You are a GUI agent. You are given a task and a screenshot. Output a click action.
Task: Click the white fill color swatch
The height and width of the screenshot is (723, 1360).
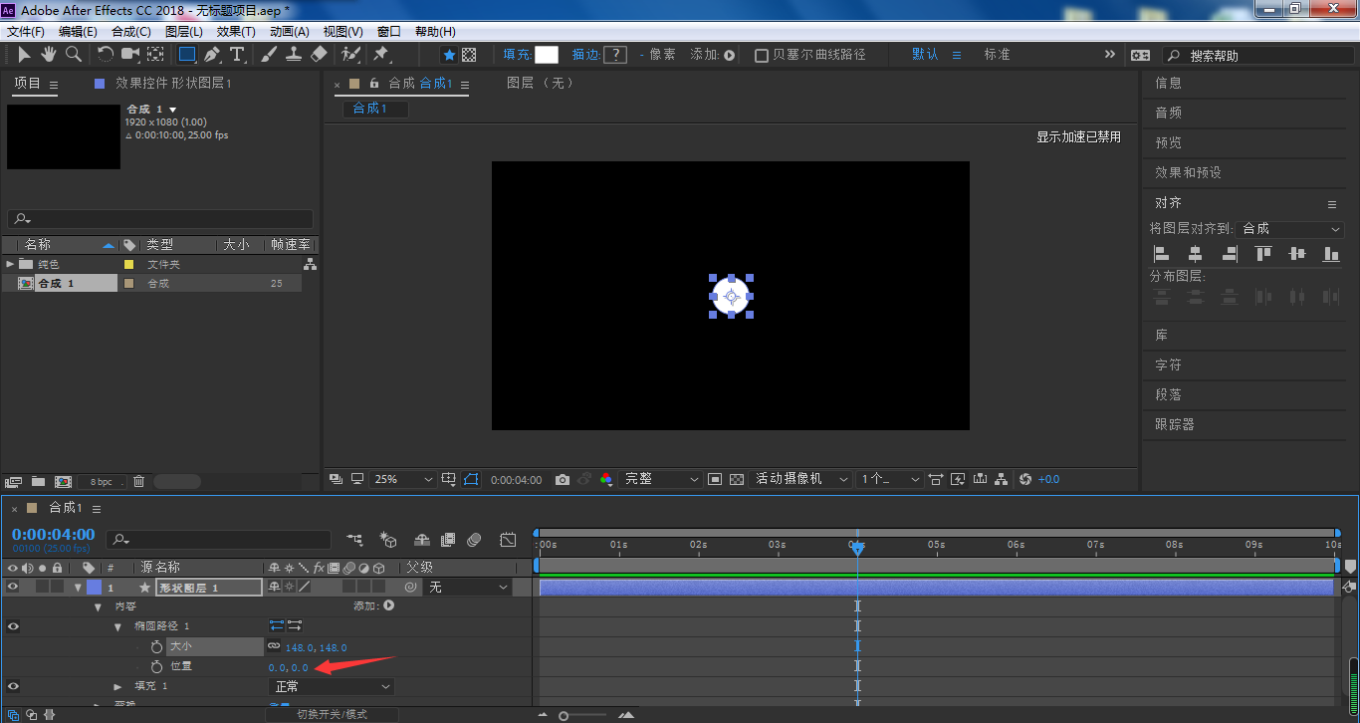(547, 55)
